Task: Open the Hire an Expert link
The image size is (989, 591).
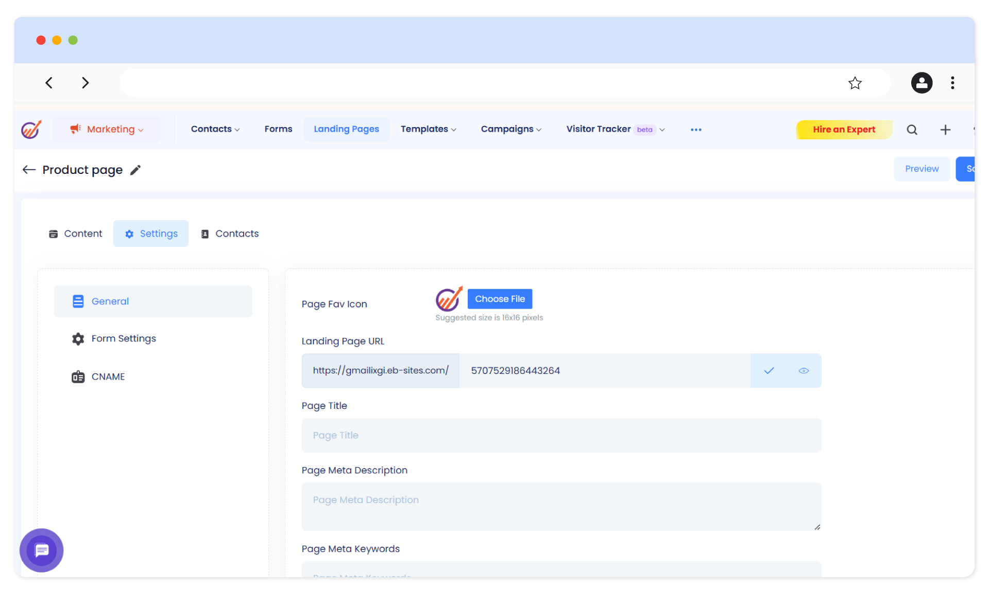Action: [x=843, y=129]
